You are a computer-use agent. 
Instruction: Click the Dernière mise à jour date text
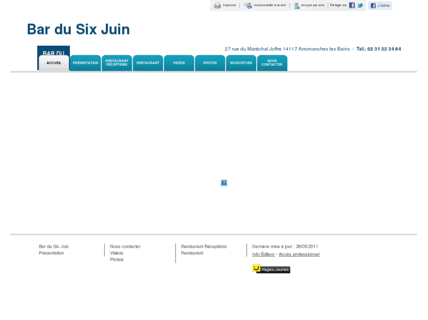pos(285,247)
